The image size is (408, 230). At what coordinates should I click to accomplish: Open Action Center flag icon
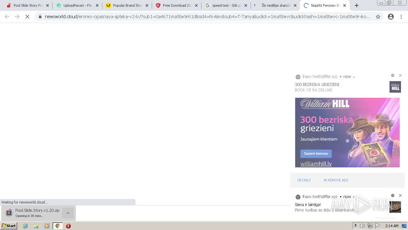point(378,226)
